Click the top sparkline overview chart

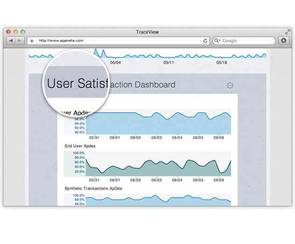(x=147, y=54)
